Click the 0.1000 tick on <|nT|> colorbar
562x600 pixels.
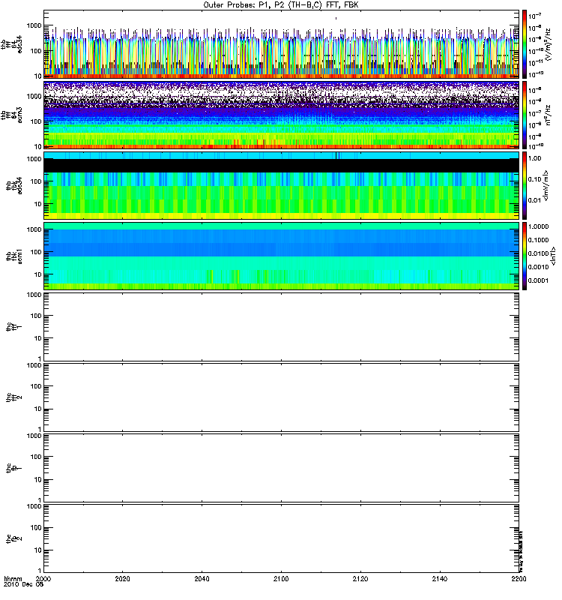pyautogui.click(x=538, y=240)
